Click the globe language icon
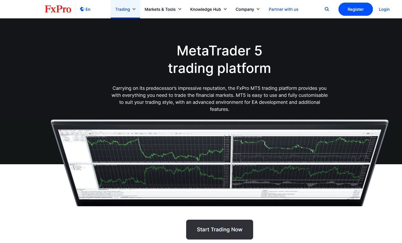This screenshot has height=243, width=402. [x=82, y=9]
